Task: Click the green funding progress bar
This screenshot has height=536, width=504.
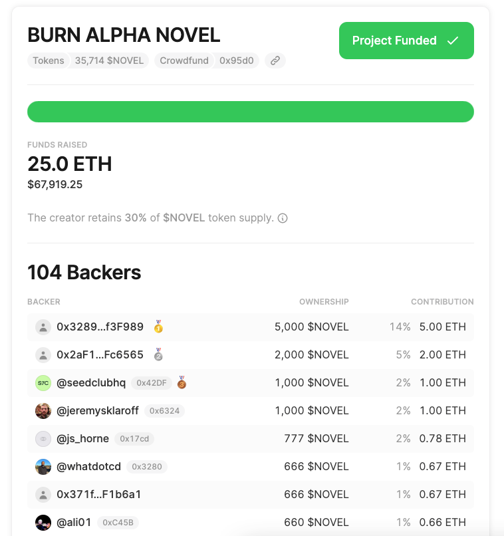Action: click(x=250, y=112)
